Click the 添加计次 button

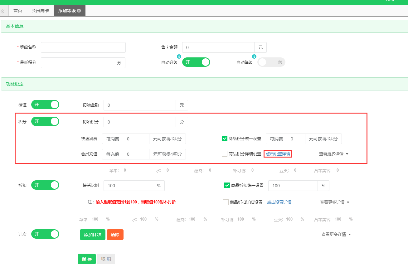[x=93, y=235]
